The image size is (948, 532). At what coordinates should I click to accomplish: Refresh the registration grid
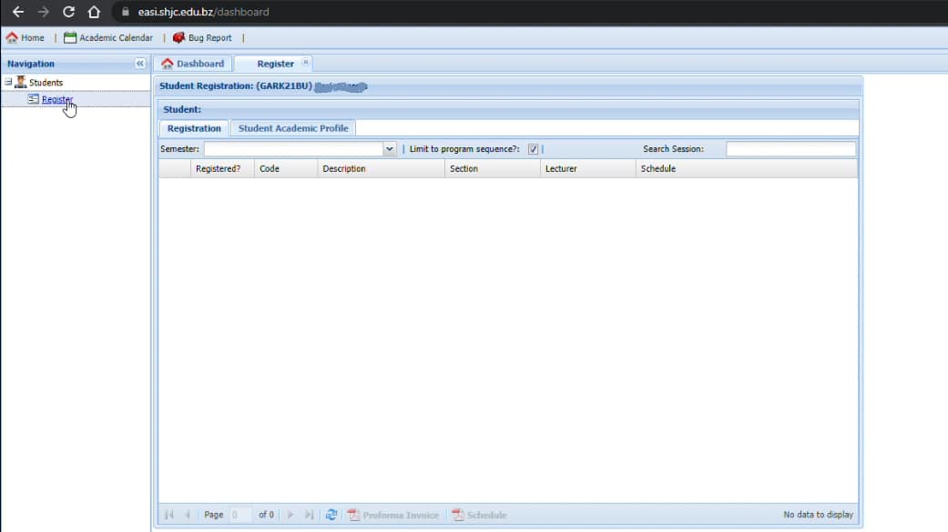click(x=331, y=515)
